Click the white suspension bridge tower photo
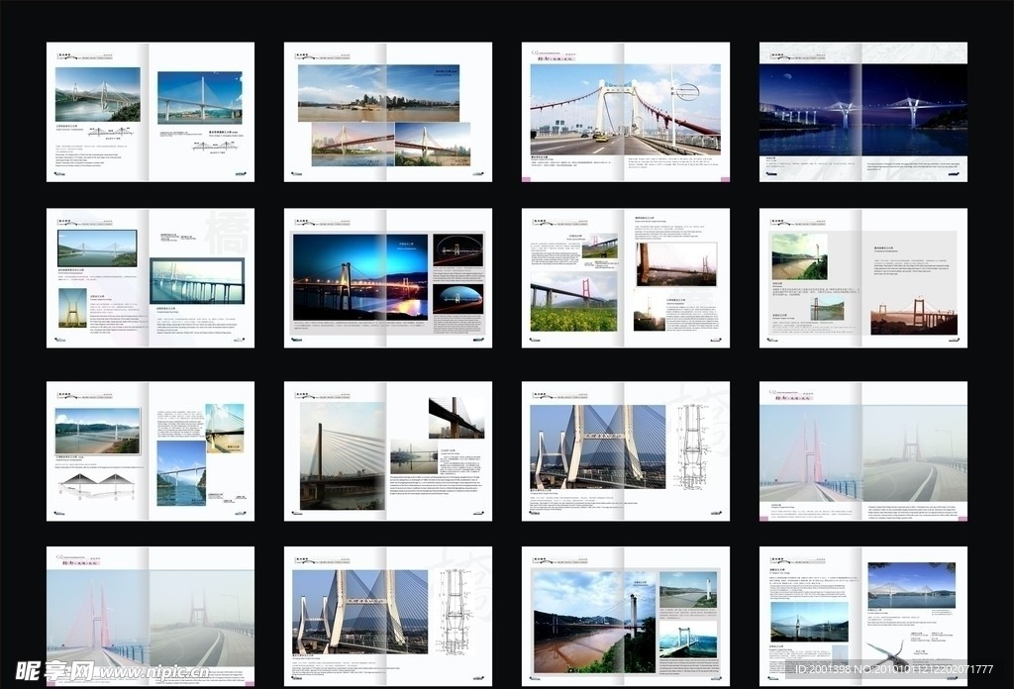Screen dimensions: 1014x689 point(625,107)
